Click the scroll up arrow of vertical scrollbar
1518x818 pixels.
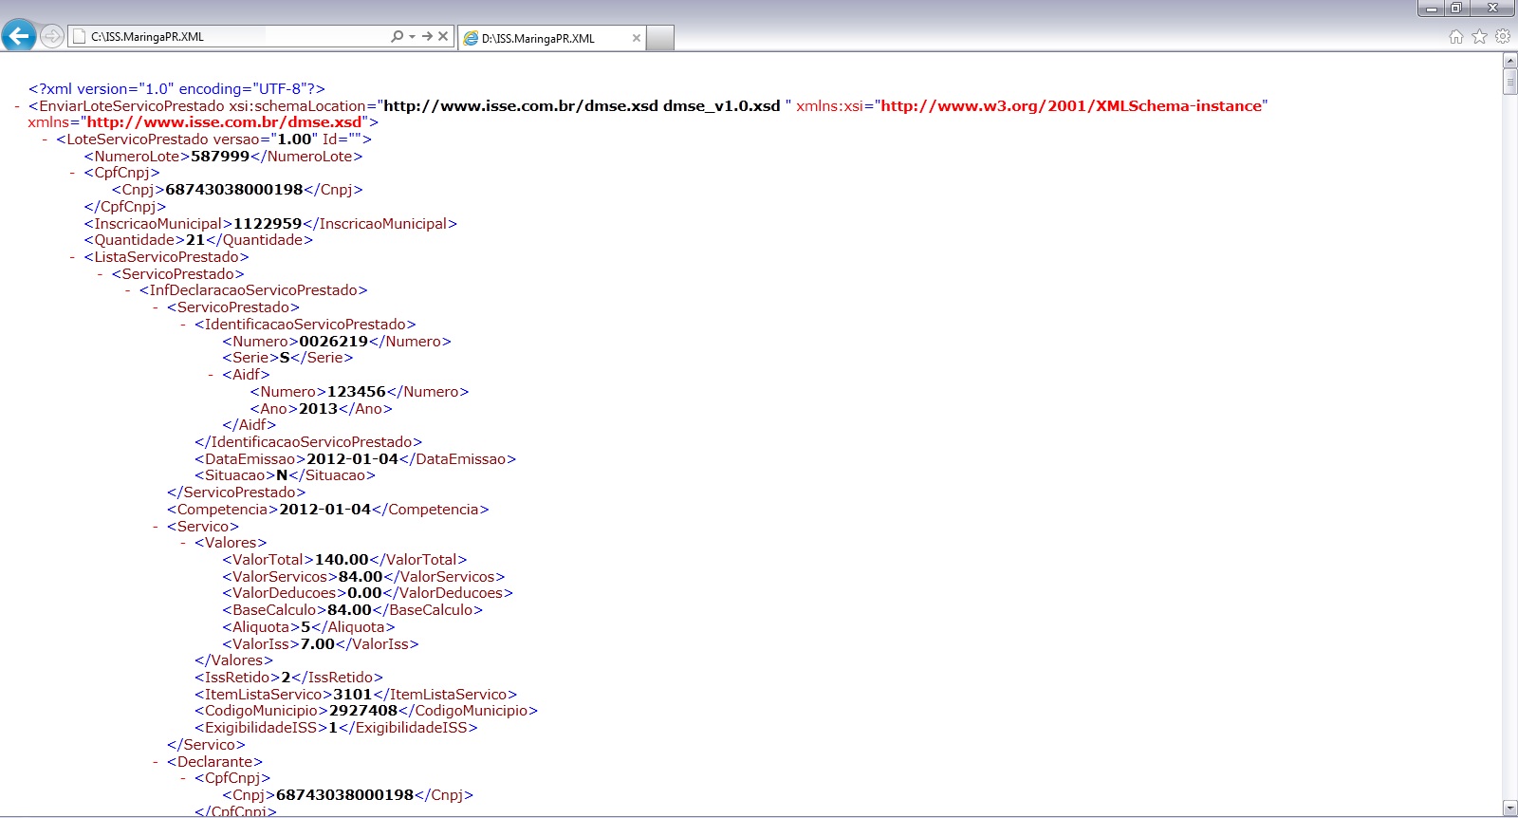coord(1510,61)
